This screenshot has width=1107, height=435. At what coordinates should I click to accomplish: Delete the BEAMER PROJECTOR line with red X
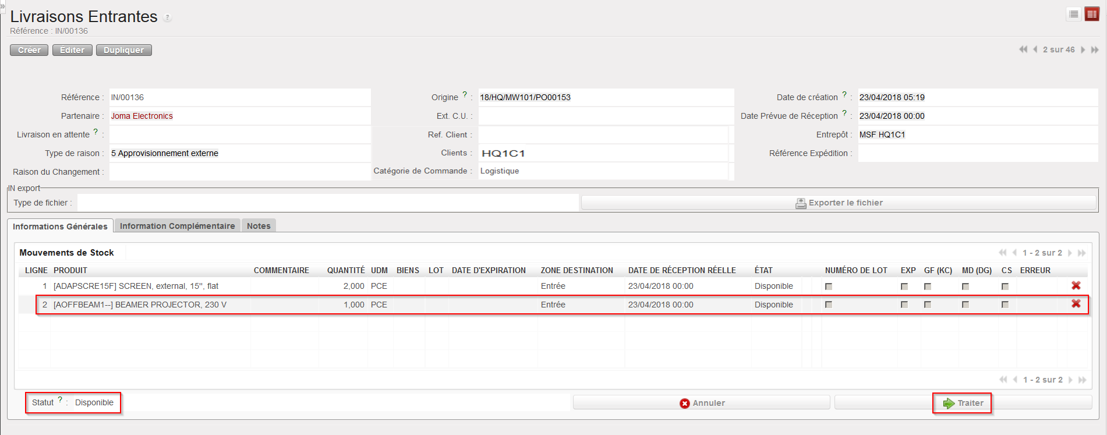coord(1076,304)
